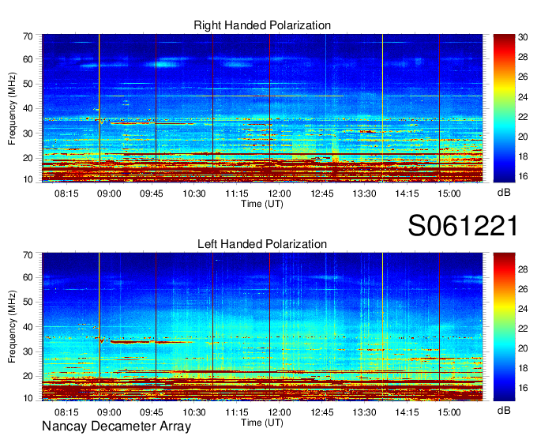
Task: Click the 70 MHz tick of Right Handed plot
Action: click(x=28, y=36)
